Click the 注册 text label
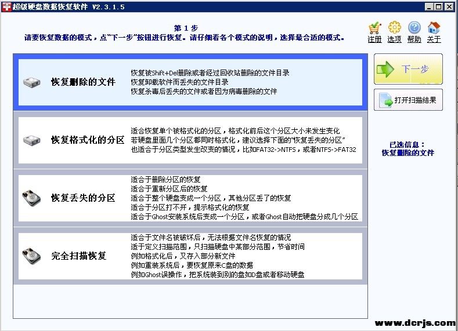 [375, 39]
